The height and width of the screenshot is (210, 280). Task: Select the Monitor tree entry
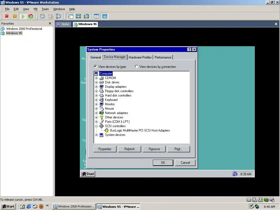tap(110, 104)
